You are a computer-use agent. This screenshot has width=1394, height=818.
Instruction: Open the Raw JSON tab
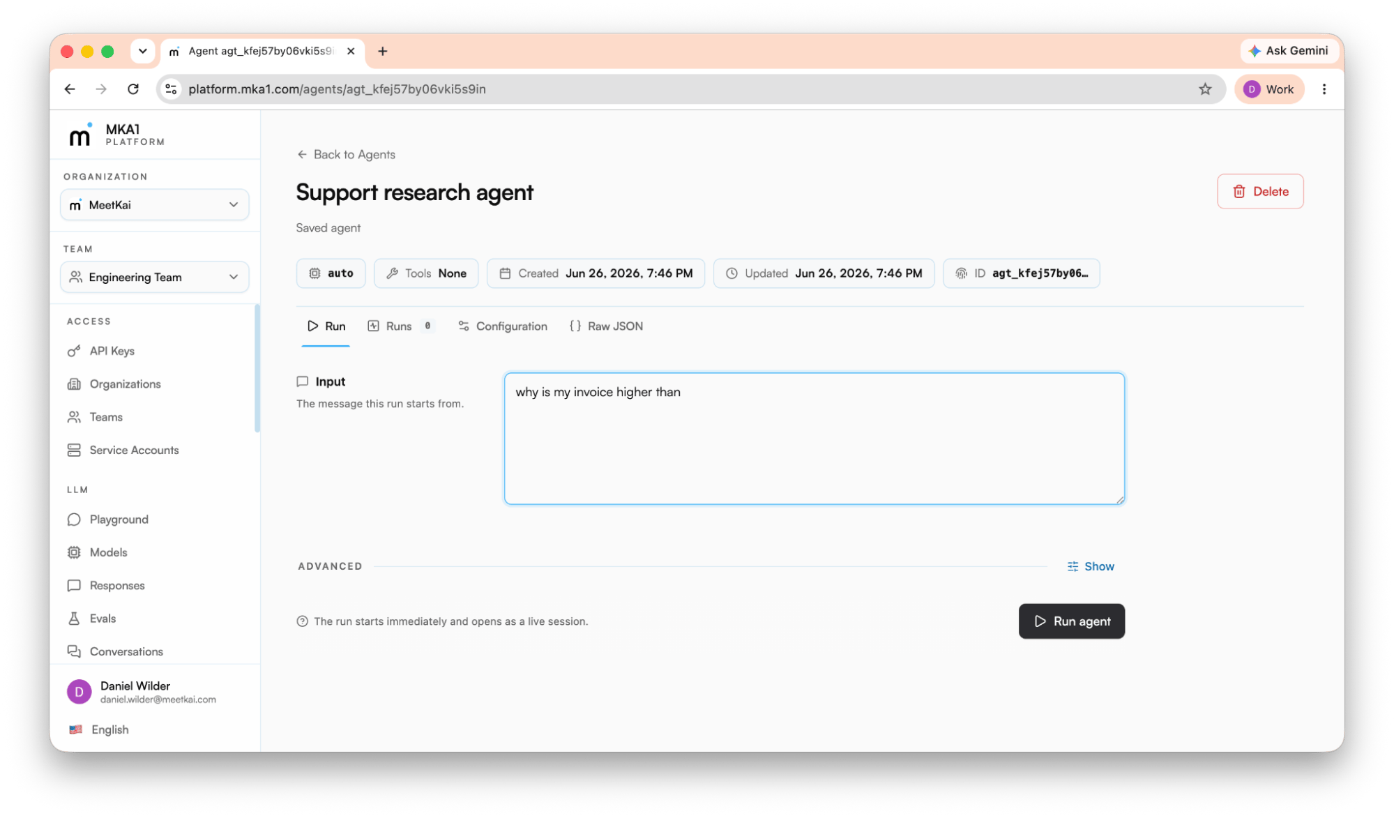(x=605, y=326)
